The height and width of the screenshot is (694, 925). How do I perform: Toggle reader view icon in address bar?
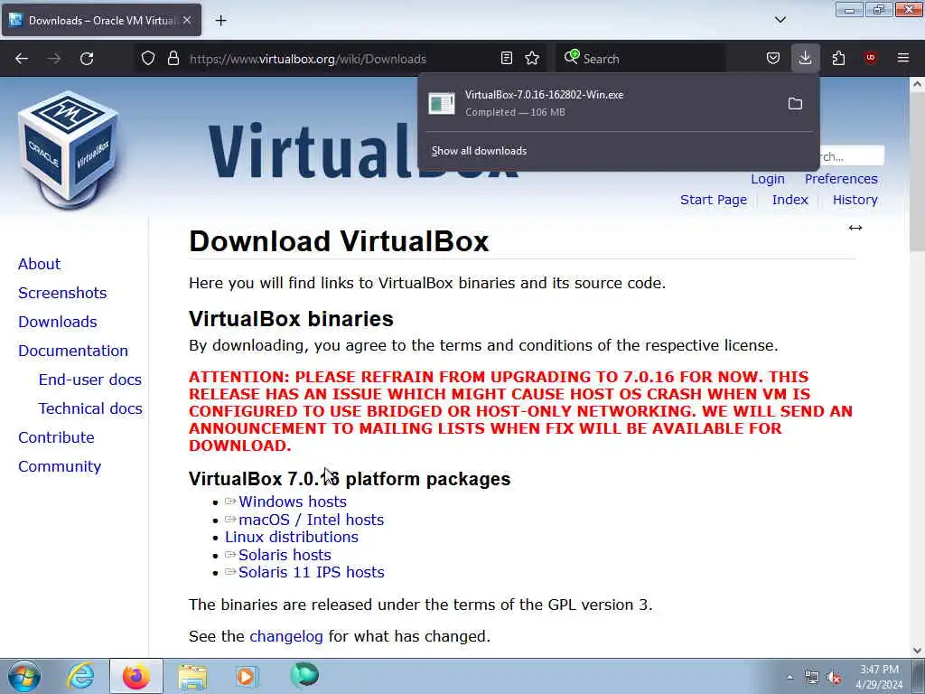pos(506,58)
